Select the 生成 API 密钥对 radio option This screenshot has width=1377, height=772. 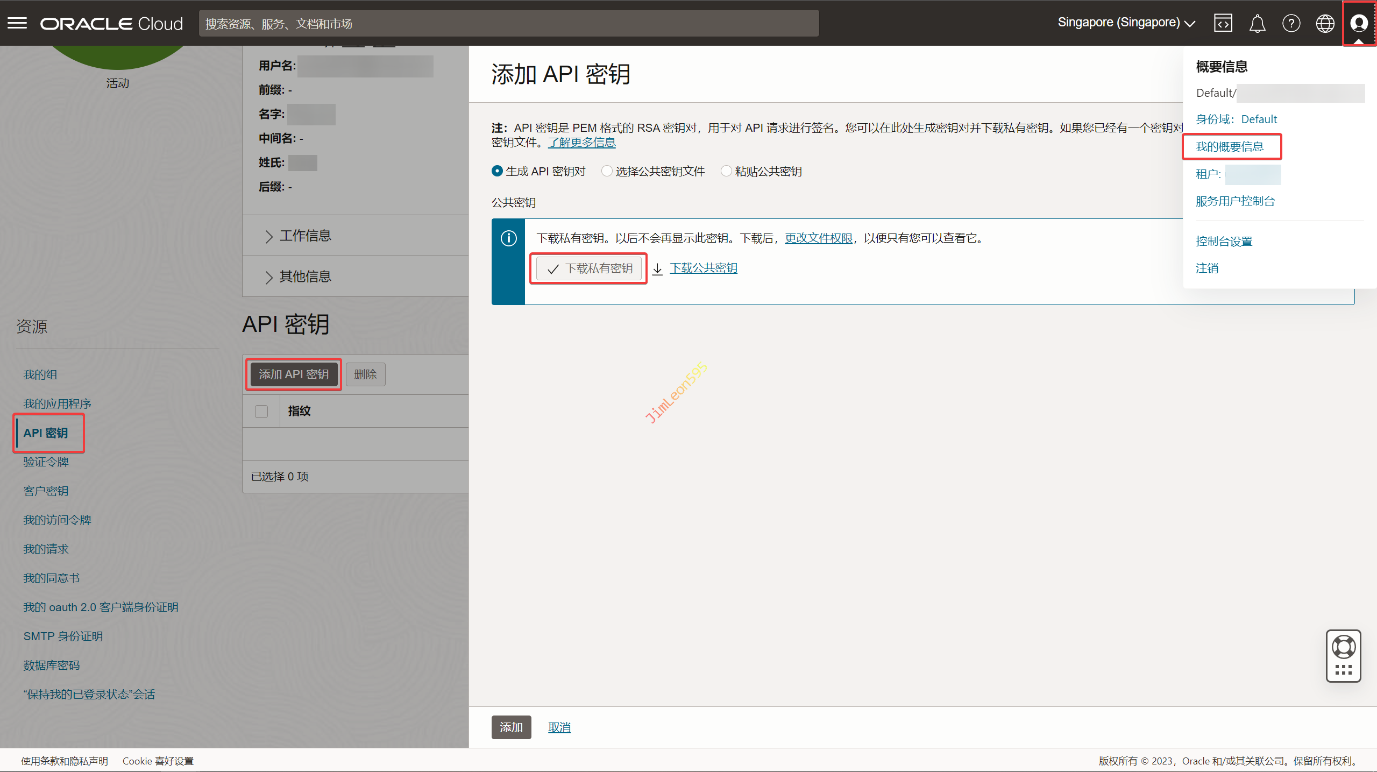point(497,171)
